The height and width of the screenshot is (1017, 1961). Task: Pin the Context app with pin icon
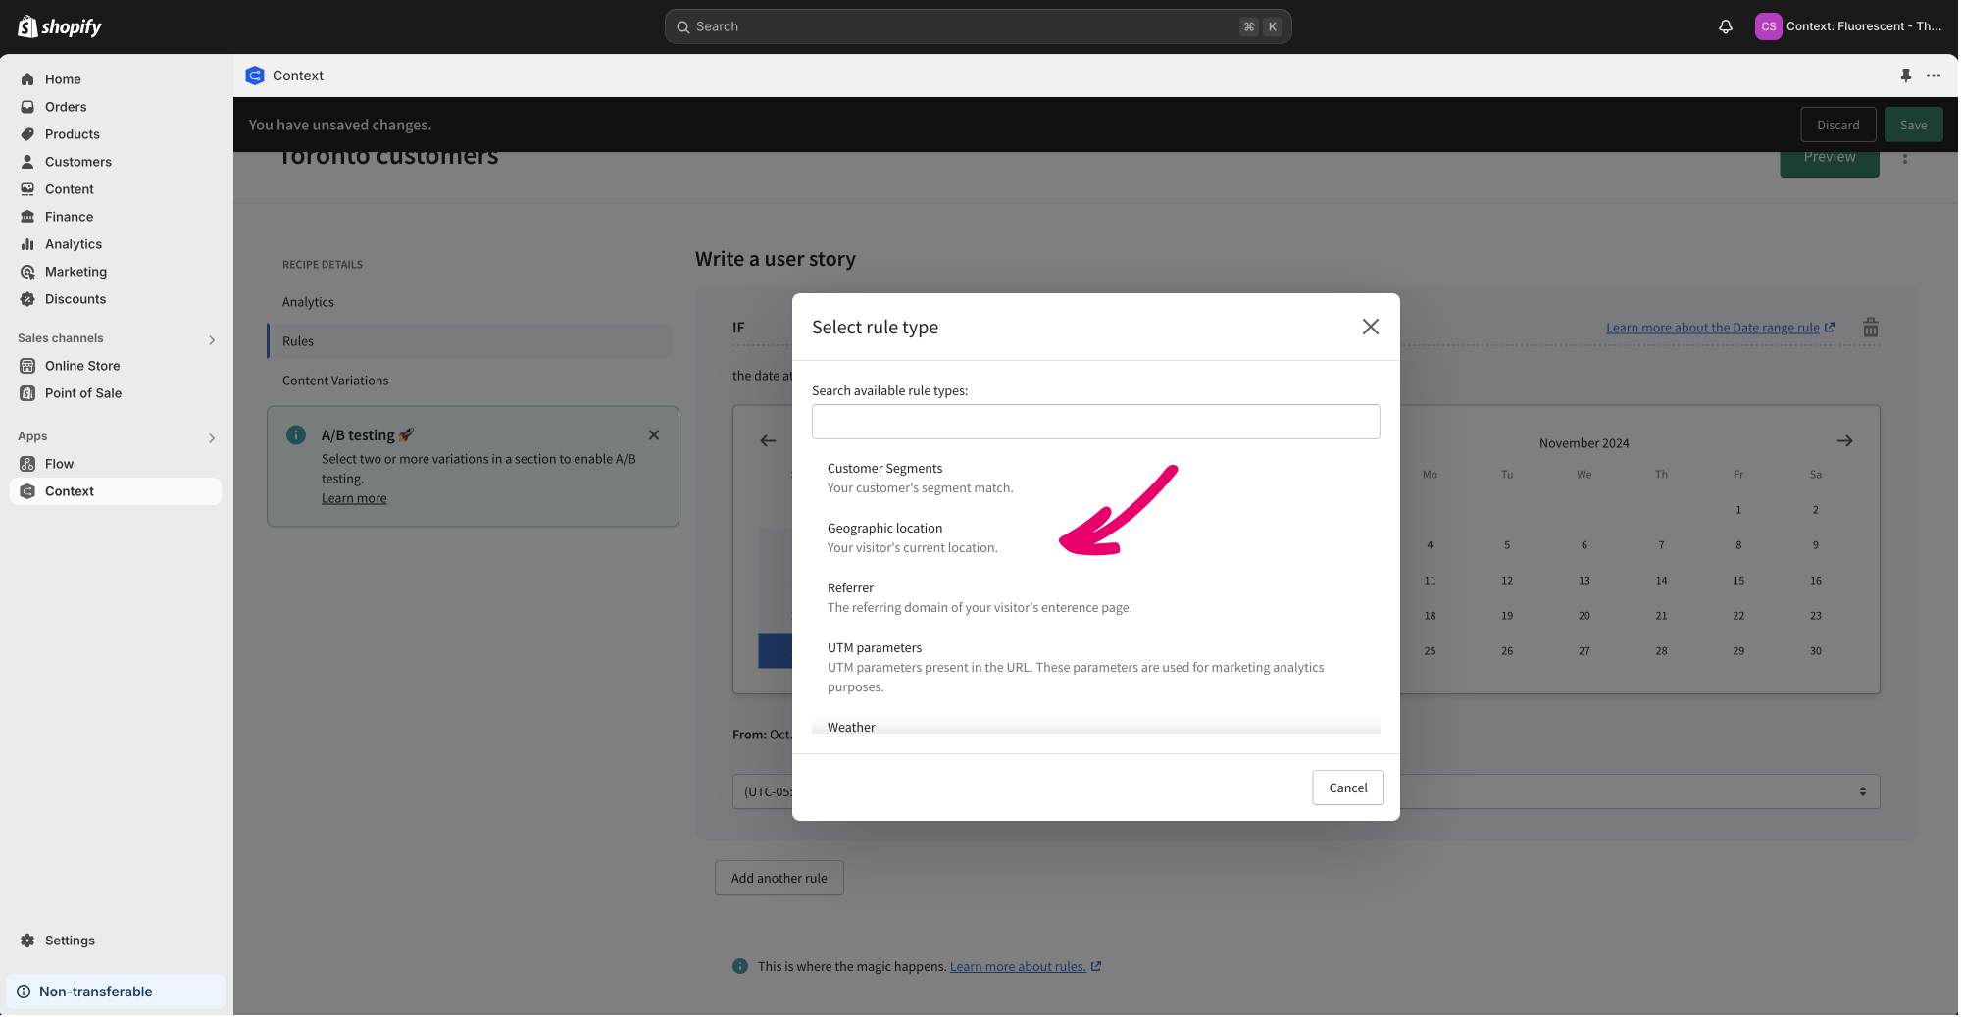pyautogui.click(x=1905, y=76)
